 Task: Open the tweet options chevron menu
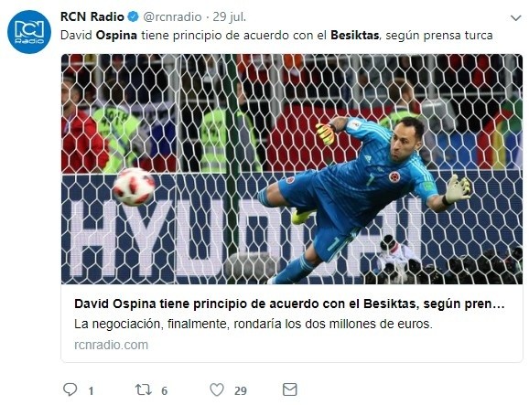[x=516, y=18]
